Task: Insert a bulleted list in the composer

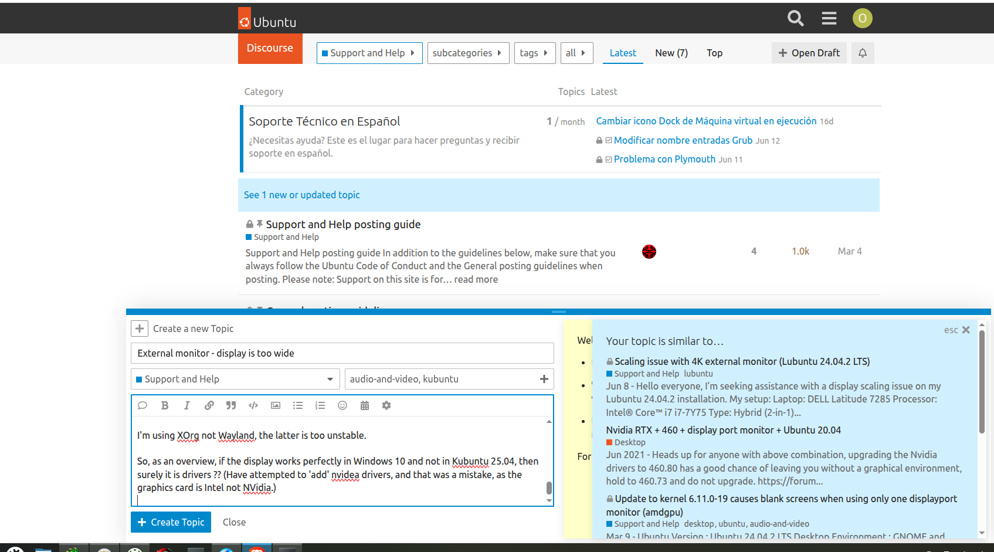Action: pyautogui.click(x=298, y=405)
